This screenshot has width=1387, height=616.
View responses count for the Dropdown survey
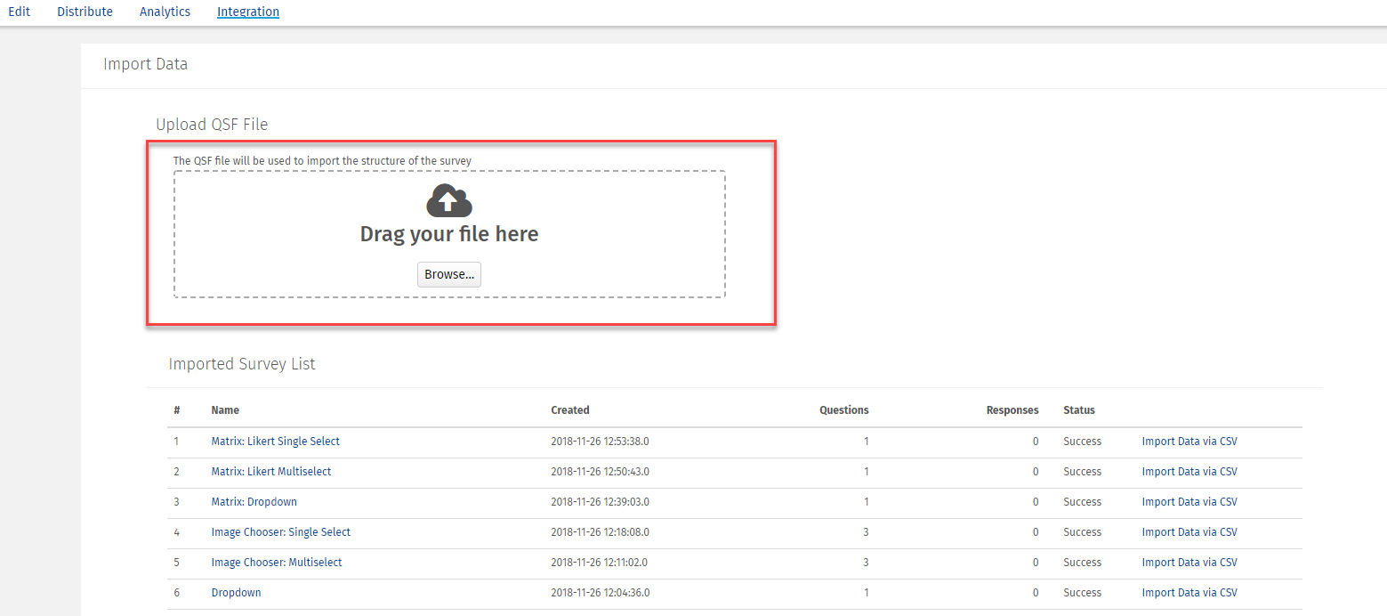(1035, 592)
